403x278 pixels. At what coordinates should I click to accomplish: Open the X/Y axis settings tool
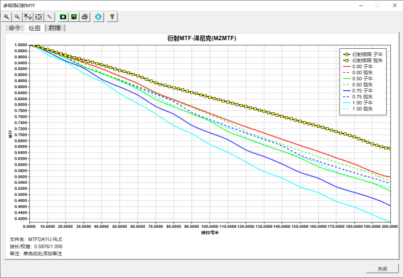pyautogui.click(x=28, y=17)
